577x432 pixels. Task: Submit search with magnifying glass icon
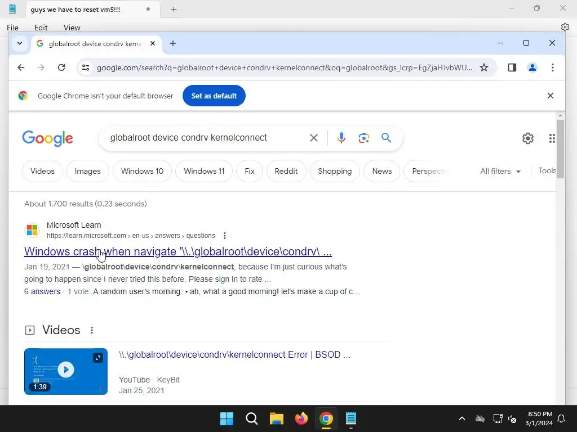pos(386,138)
